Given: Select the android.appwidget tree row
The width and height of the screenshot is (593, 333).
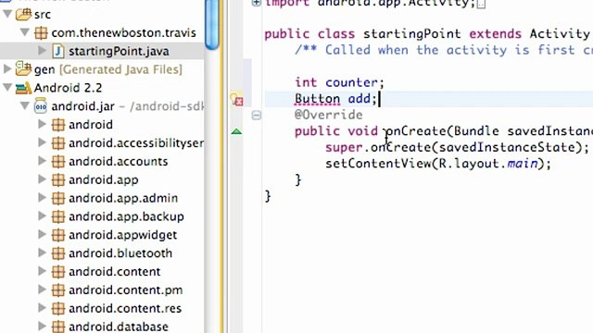Looking at the screenshot, I should [102, 235].
